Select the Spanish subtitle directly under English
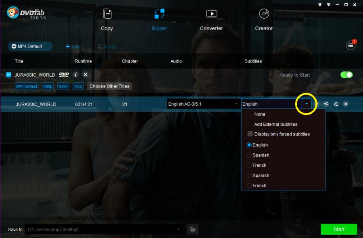This screenshot has width=363, height=238. click(249, 155)
